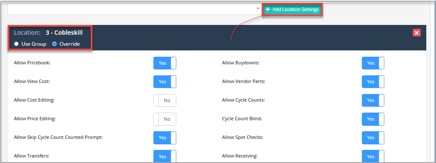Image resolution: width=436 pixels, height=163 pixels.
Task: Click the 'Allow Cycle Counts:' label
Action: (243, 100)
